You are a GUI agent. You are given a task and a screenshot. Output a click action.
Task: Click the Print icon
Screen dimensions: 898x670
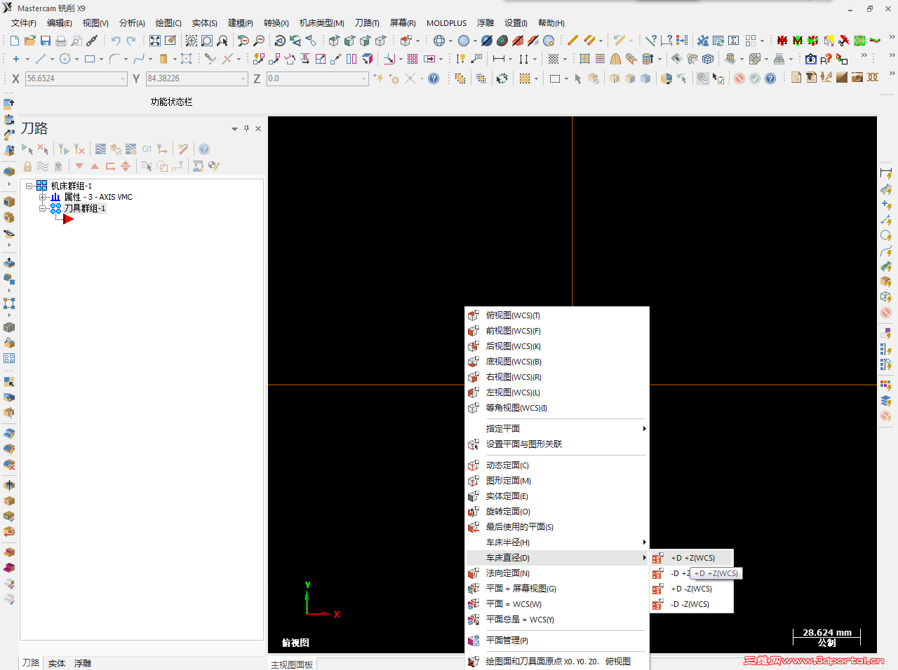point(61,41)
